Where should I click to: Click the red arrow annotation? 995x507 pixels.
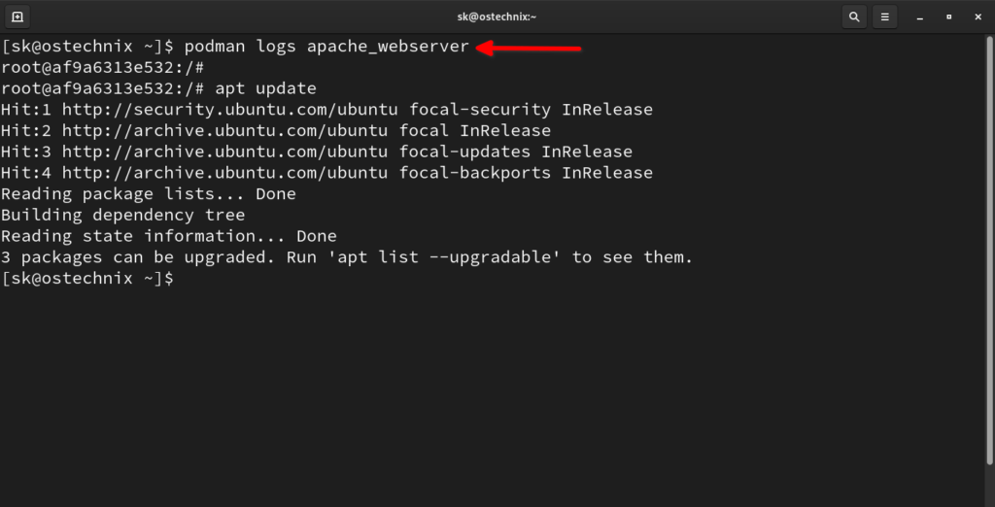click(529, 47)
